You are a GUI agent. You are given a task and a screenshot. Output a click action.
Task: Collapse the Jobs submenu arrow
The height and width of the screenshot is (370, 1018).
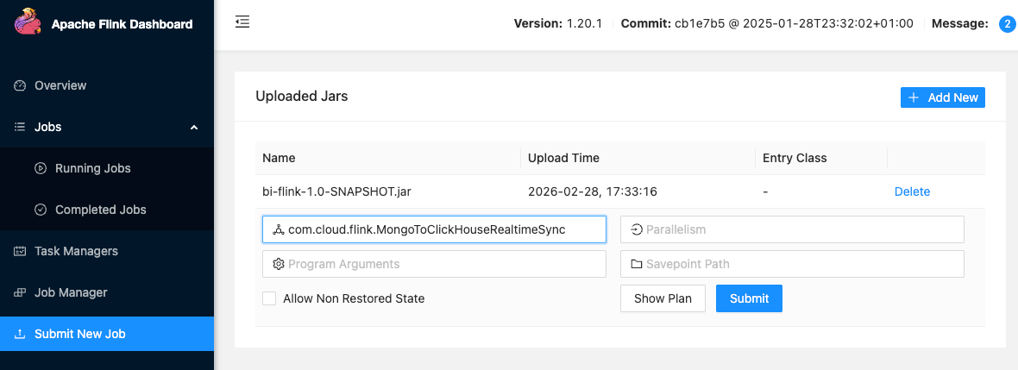tap(194, 127)
